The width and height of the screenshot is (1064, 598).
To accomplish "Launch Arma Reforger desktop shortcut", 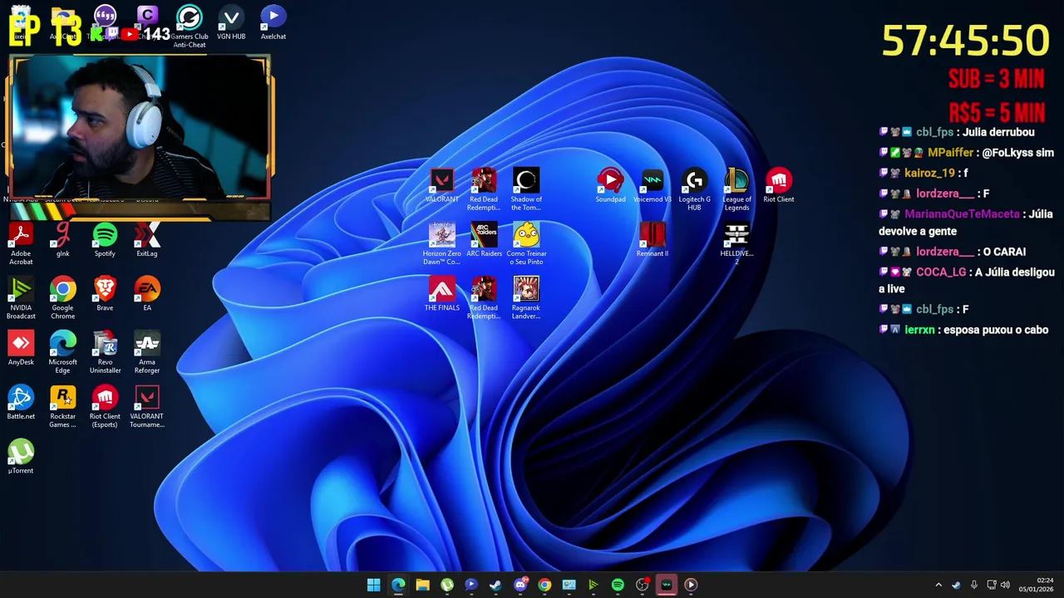I will [x=147, y=352].
